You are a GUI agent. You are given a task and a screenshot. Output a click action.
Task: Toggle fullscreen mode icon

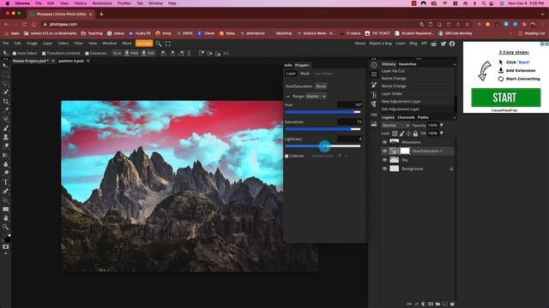[168, 44]
